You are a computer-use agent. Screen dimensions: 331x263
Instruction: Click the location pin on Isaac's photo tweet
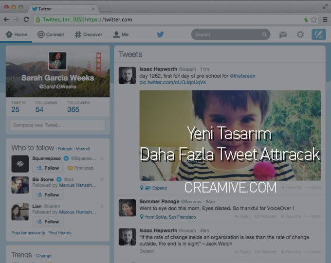[x=142, y=188]
